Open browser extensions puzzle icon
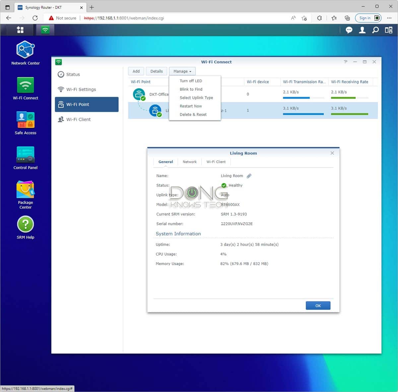This screenshot has width=398, height=392. pos(319,18)
